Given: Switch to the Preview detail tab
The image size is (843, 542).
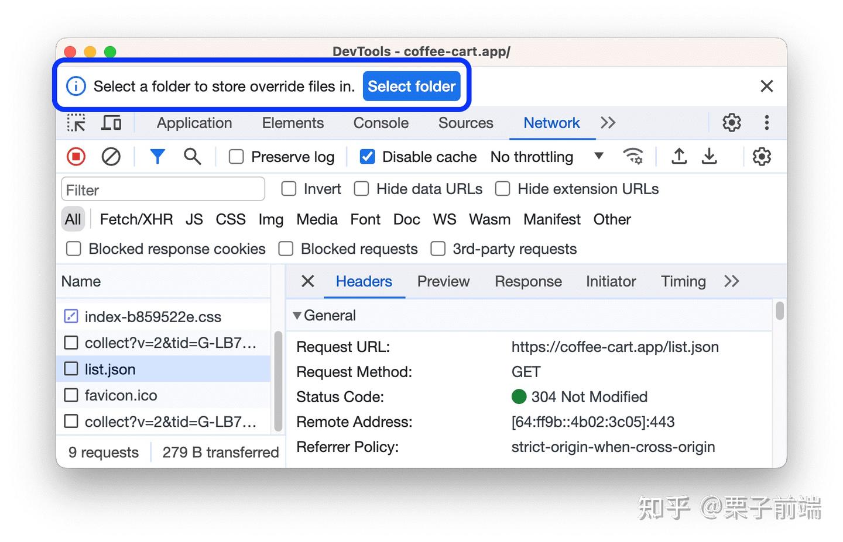Looking at the screenshot, I should [443, 281].
